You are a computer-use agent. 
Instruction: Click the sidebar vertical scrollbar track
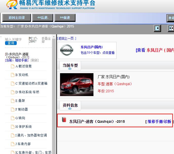[54, 96]
